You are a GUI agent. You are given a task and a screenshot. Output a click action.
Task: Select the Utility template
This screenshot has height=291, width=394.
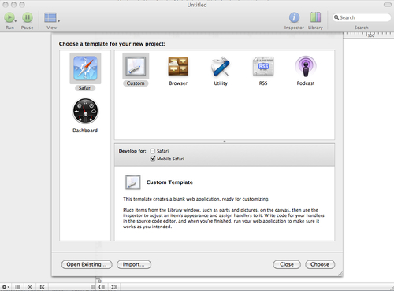click(221, 71)
